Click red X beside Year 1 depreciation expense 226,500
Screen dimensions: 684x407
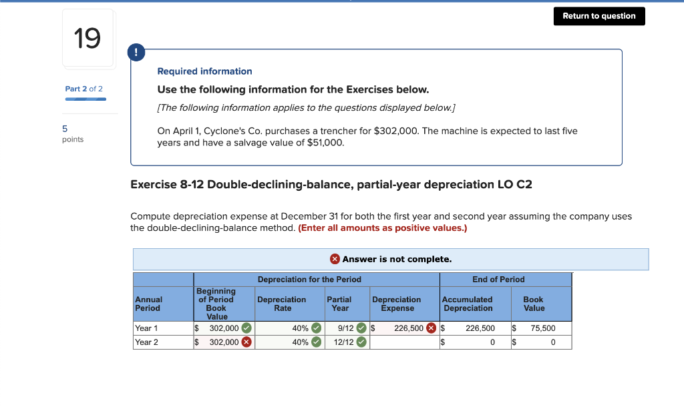431,328
